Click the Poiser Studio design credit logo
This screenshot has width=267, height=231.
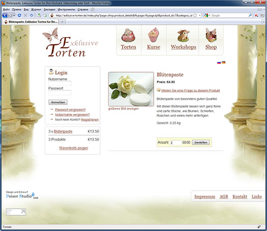(22, 195)
